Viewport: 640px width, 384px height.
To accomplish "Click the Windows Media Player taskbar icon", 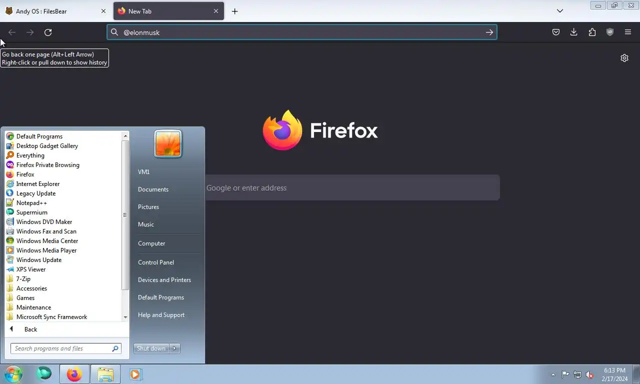I will pyautogui.click(x=135, y=374).
